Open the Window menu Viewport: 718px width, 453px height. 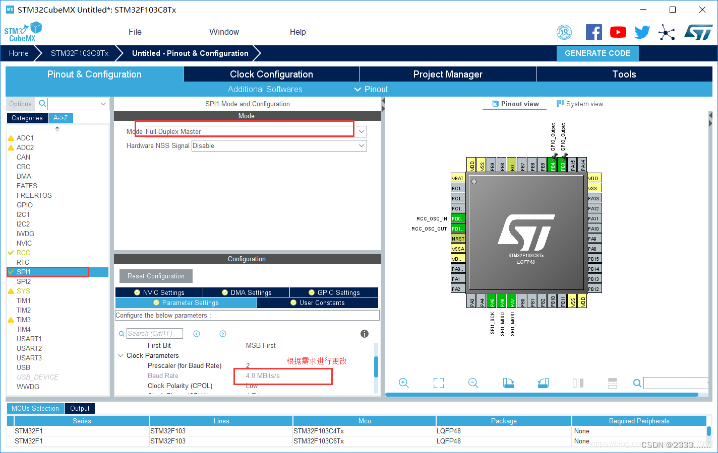coord(224,32)
